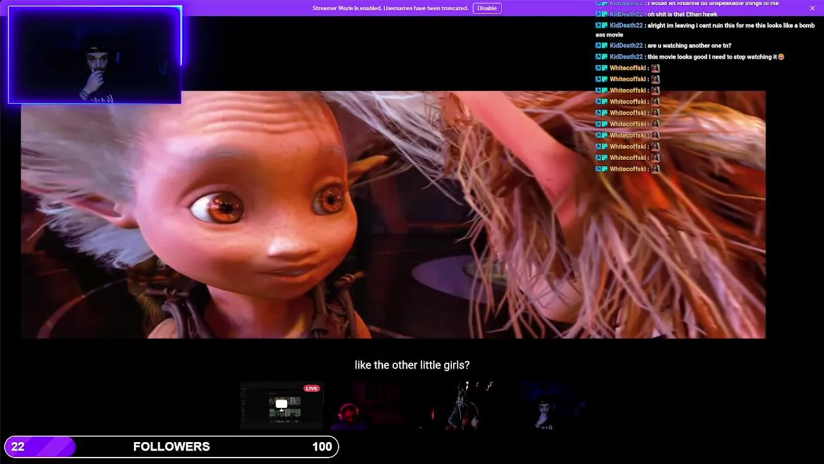Click chat badges beside 'alright im leaving' message
The image size is (824, 464).
click(601, 25)
